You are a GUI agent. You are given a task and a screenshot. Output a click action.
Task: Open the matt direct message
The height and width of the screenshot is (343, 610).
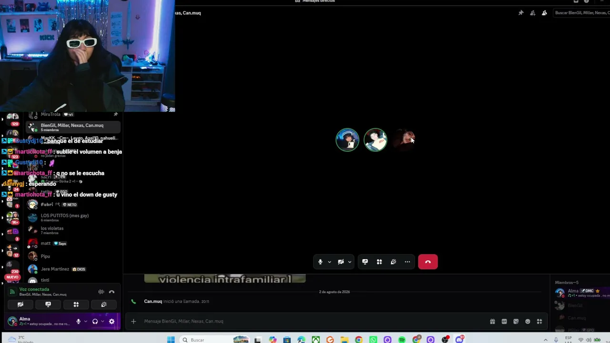[72, 243]
